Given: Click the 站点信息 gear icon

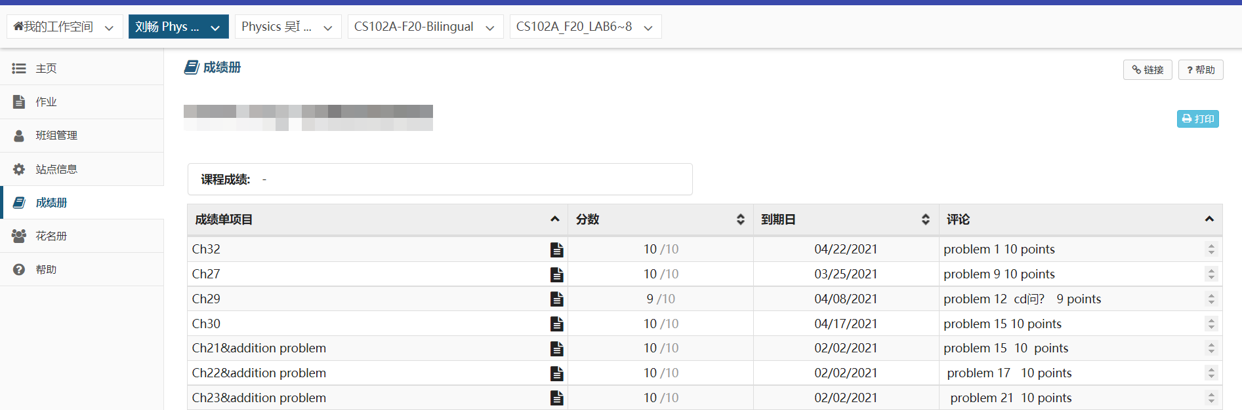Looking at the screenshot, I should [x=19, y=170].
